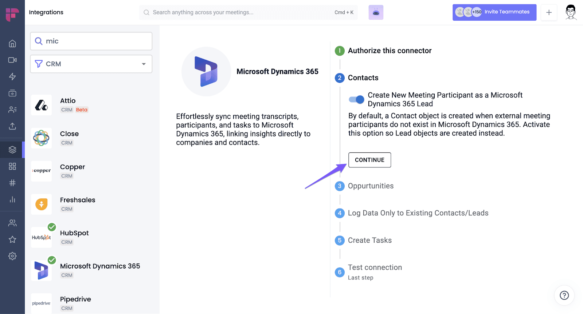Open the team members sidebar icon
This screenshot has height=314, width=583.
[12, 223]
